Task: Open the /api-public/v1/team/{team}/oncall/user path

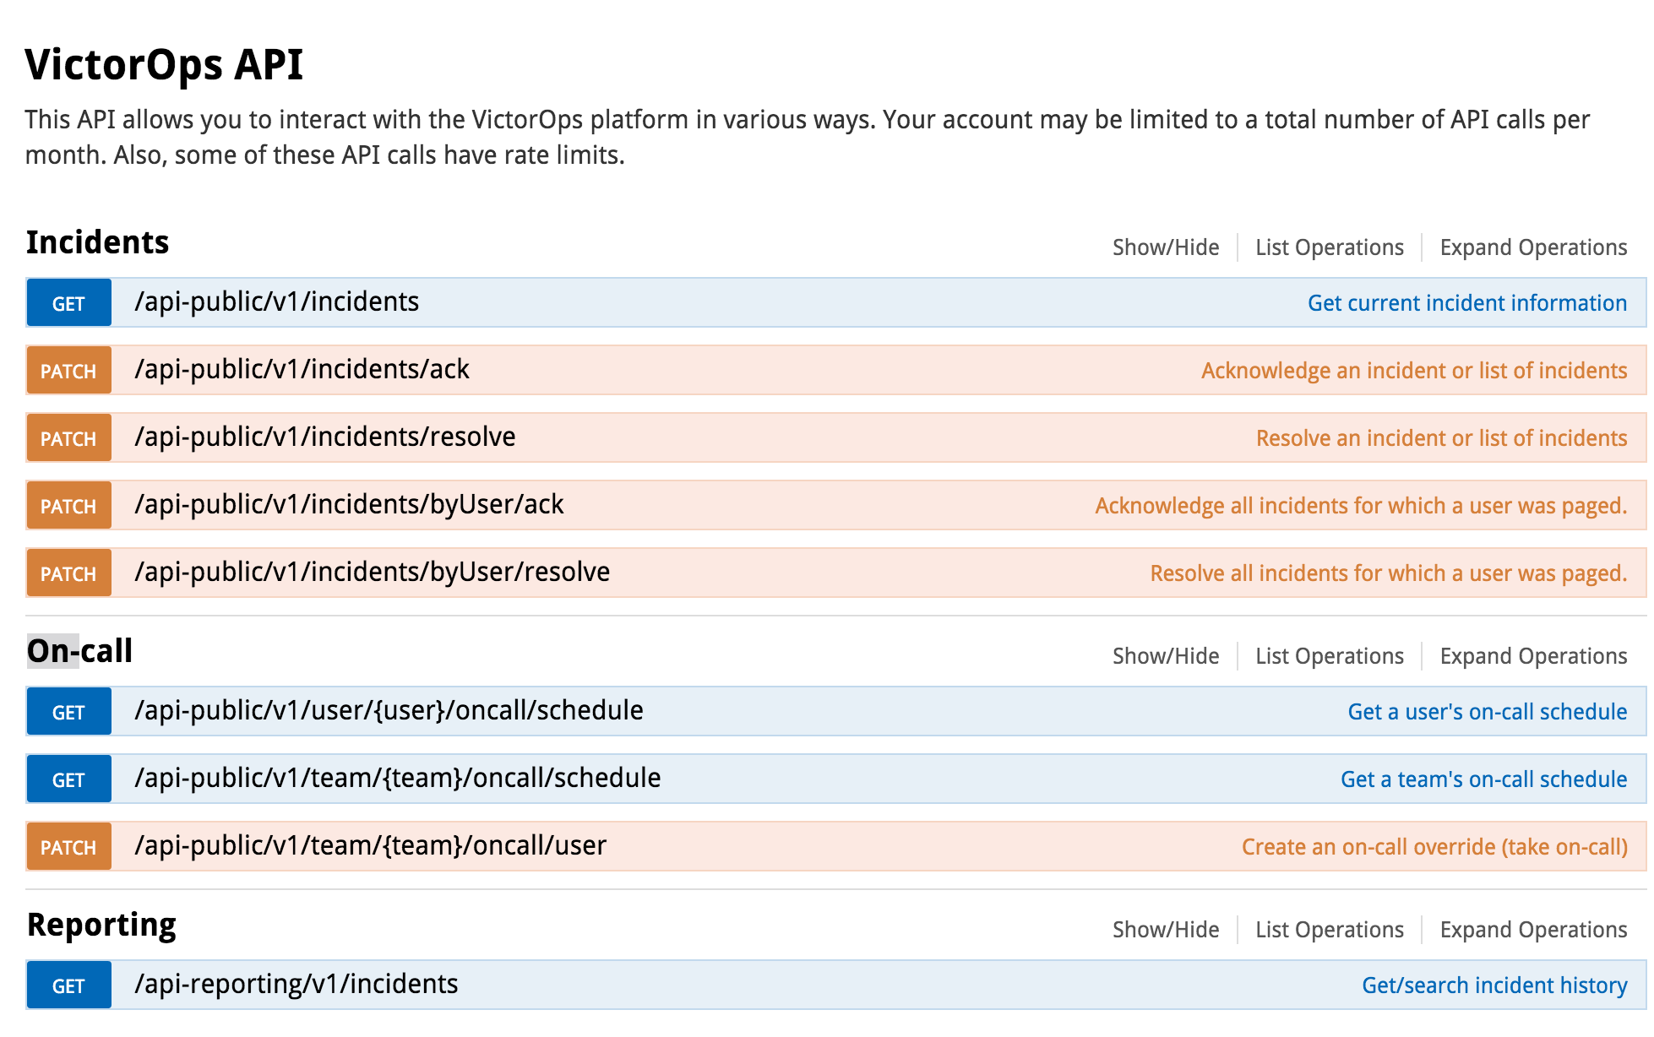Action: (371, 846)
